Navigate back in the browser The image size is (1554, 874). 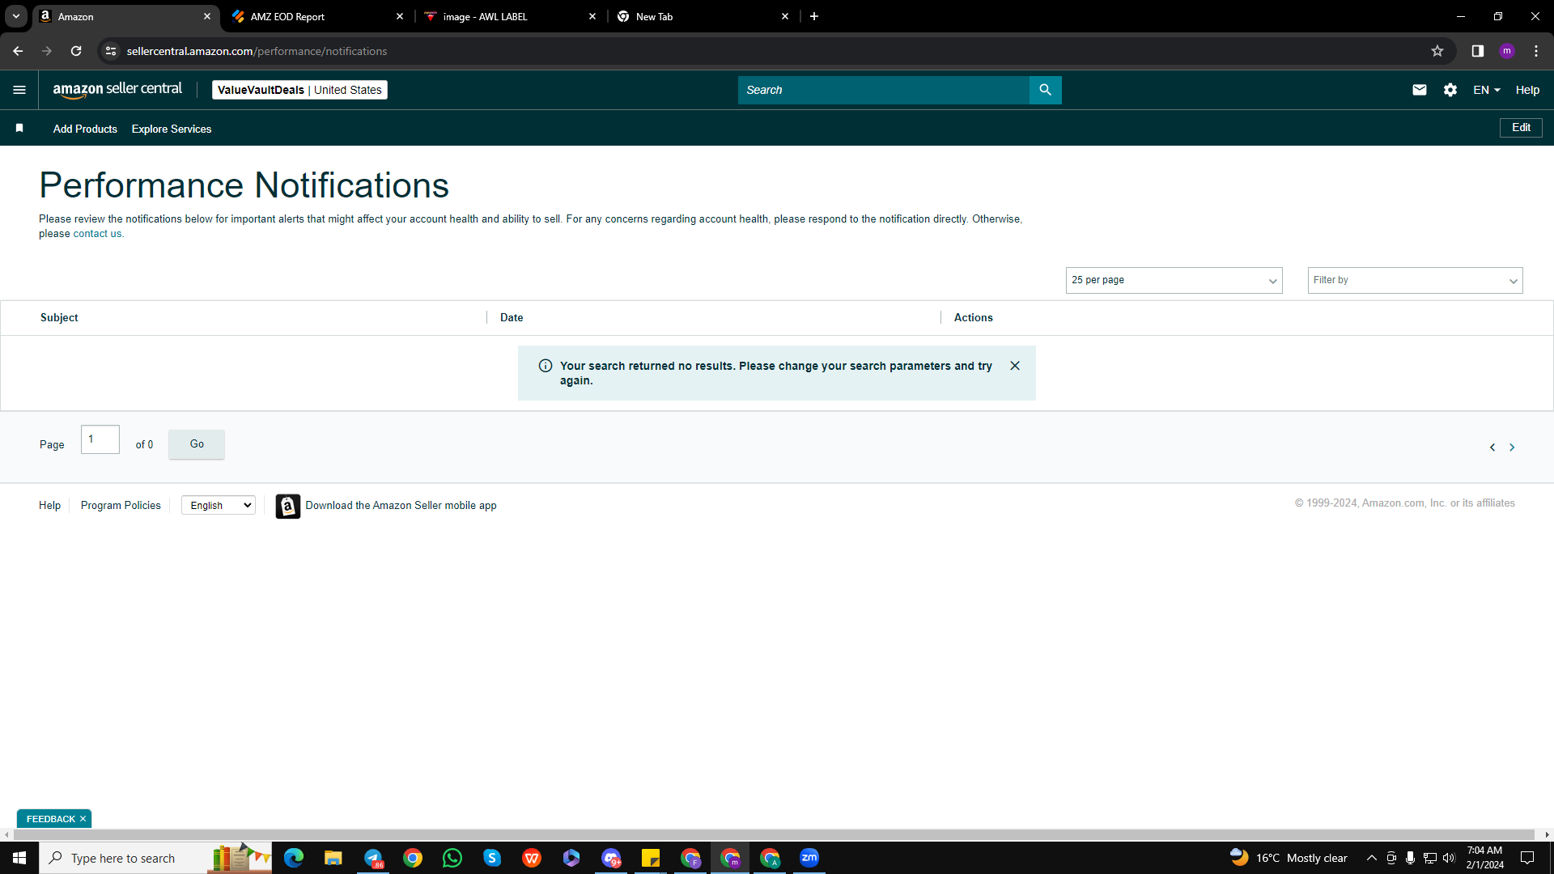click(x=18, y=51)
